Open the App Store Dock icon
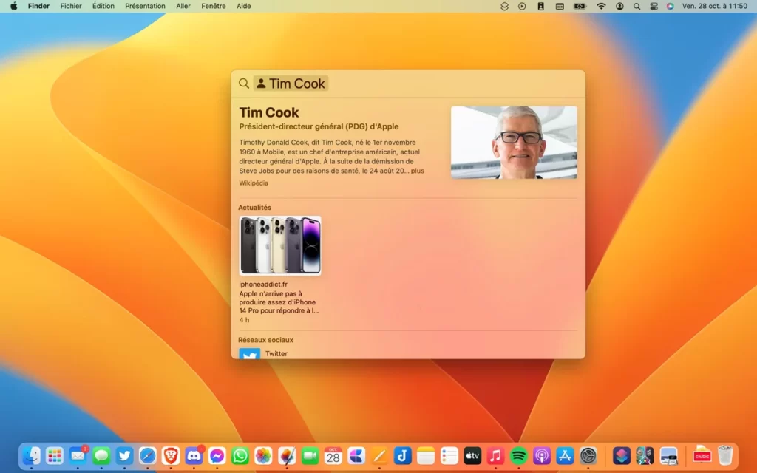Viewport: 757px width, 473px height. 565,456
